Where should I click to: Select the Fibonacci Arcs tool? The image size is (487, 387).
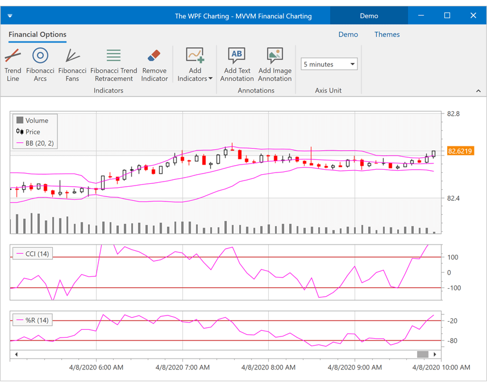40,64
